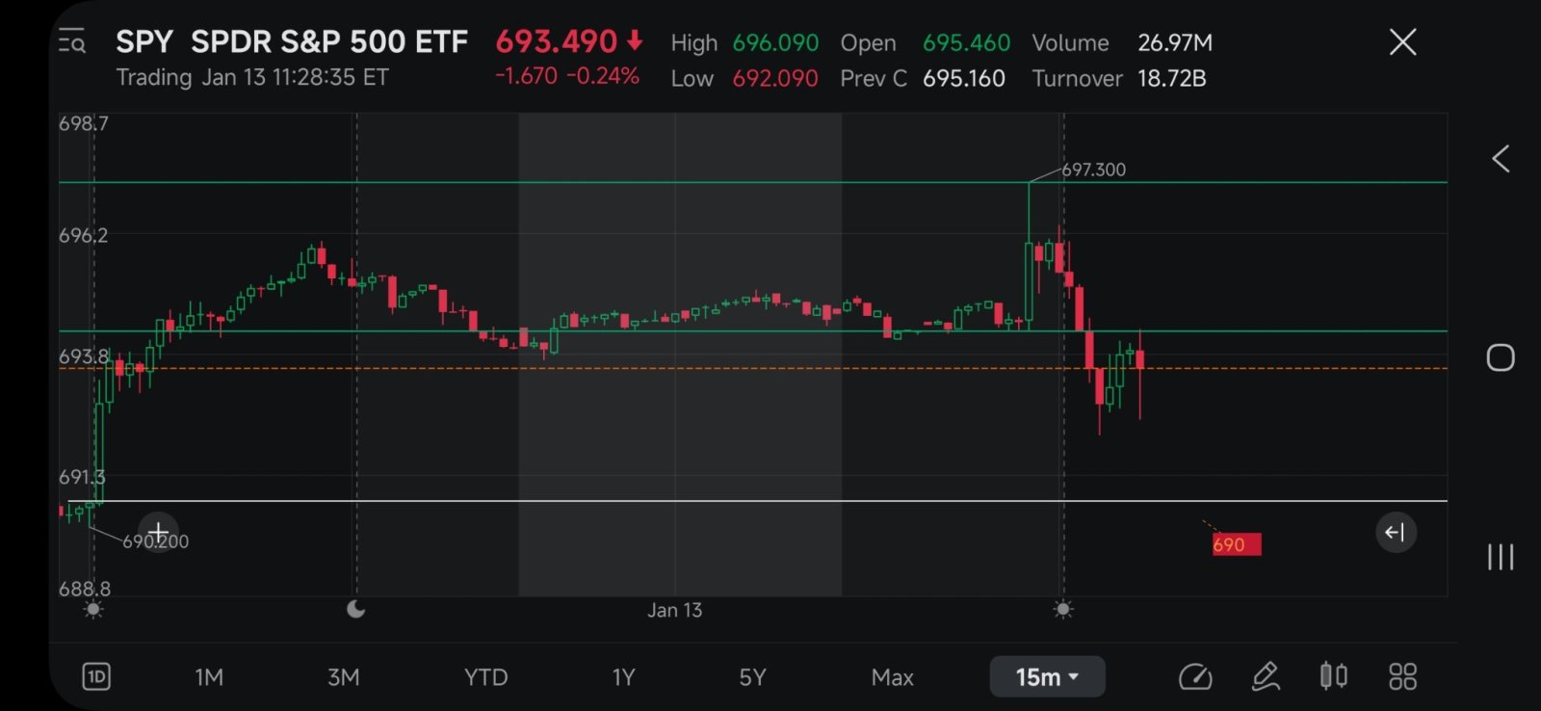Click the 697.300 high marker label

click(x=1093, y=170)
